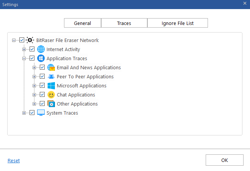Toggle the Microsoft Applications checkbox
This screenshot has width=250, height=171.
(42, 85)
